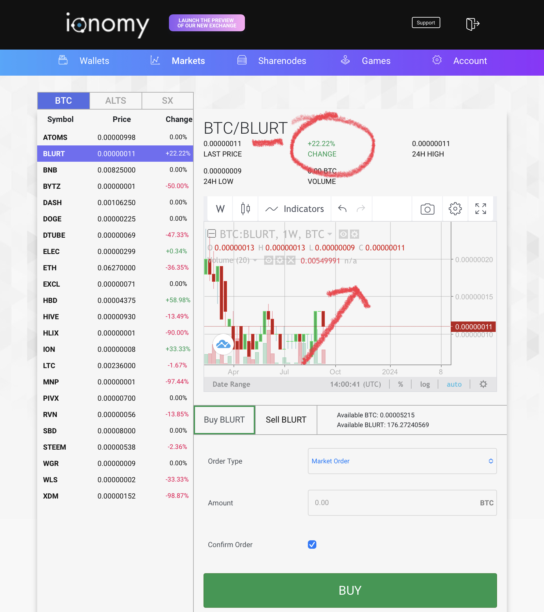Select the HIVE market row
The image size is (544, 612).
point(115,317)
